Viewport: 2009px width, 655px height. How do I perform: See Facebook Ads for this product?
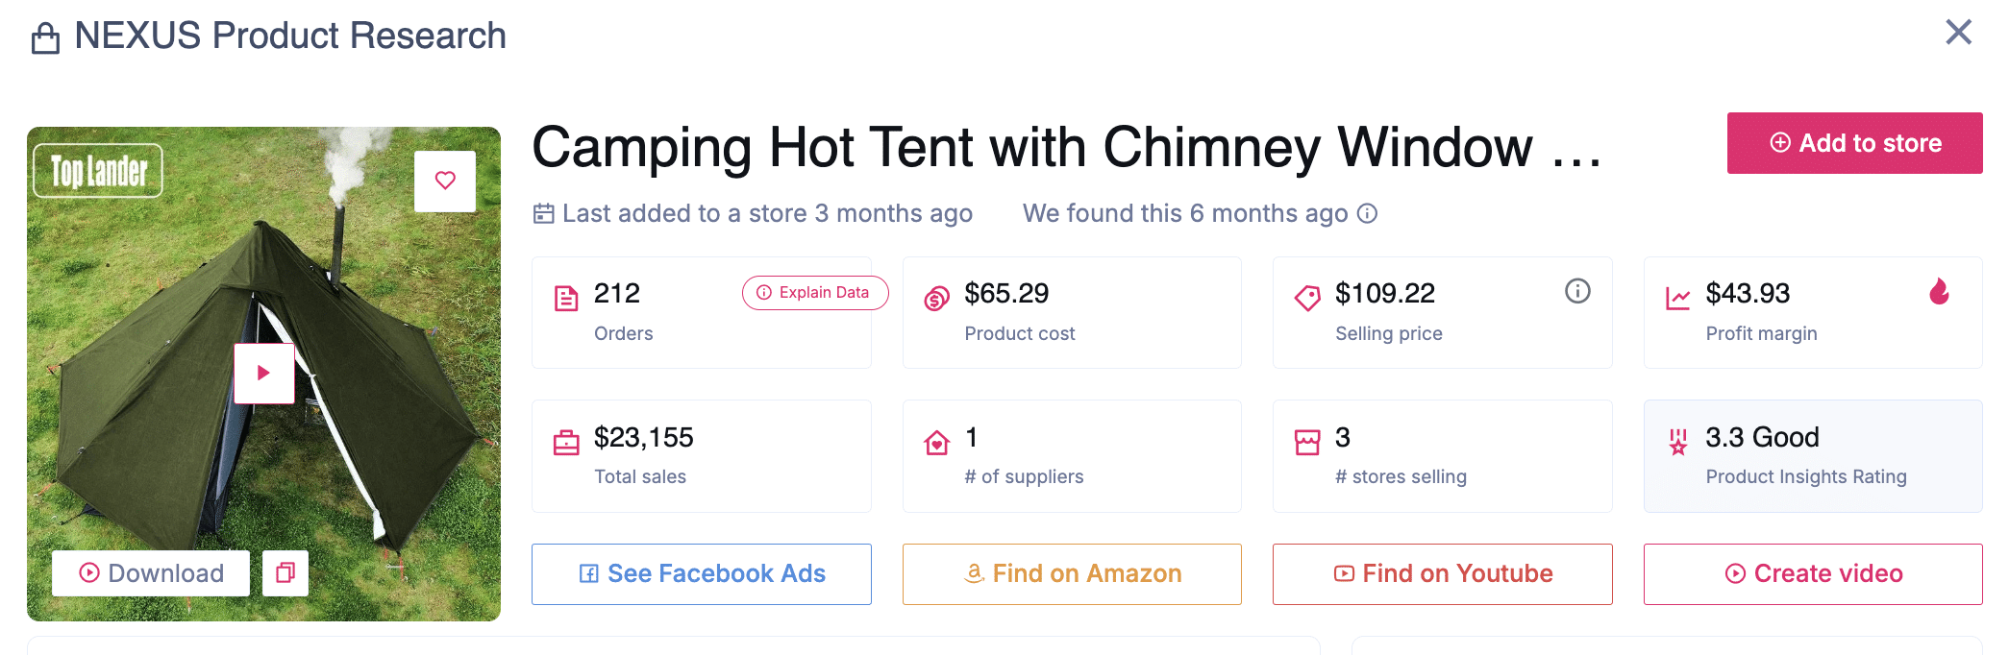[702, 574]
